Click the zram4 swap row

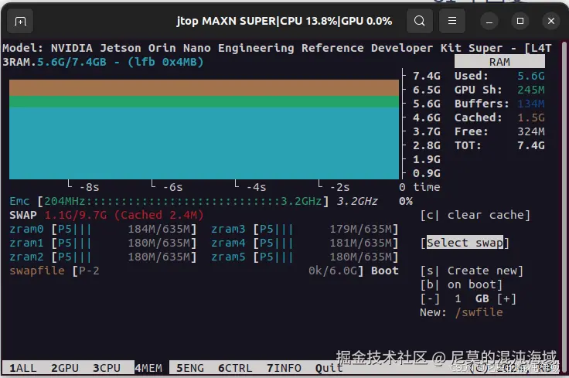305,243
